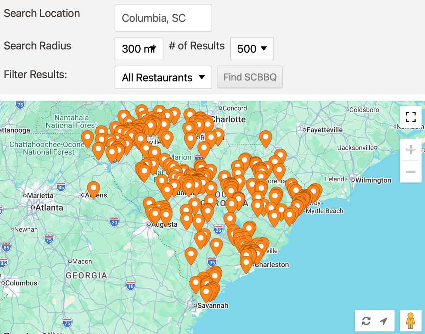Click the Myrtle Beach label

point(324,211)
